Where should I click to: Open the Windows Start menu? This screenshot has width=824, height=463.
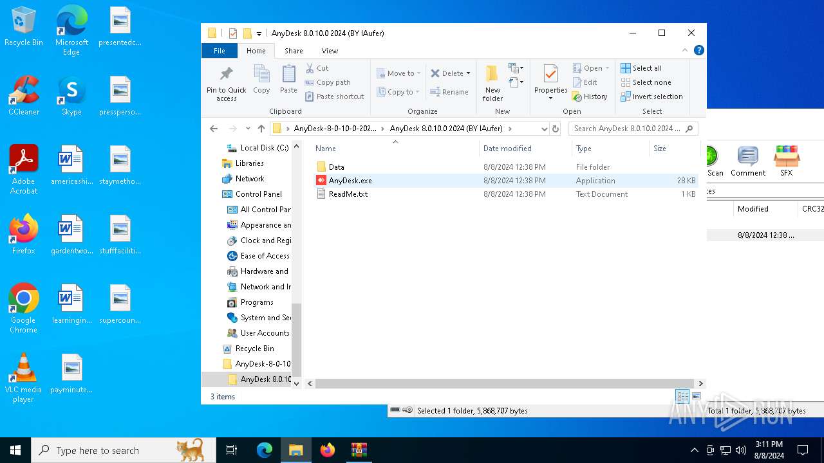(15, 450)
